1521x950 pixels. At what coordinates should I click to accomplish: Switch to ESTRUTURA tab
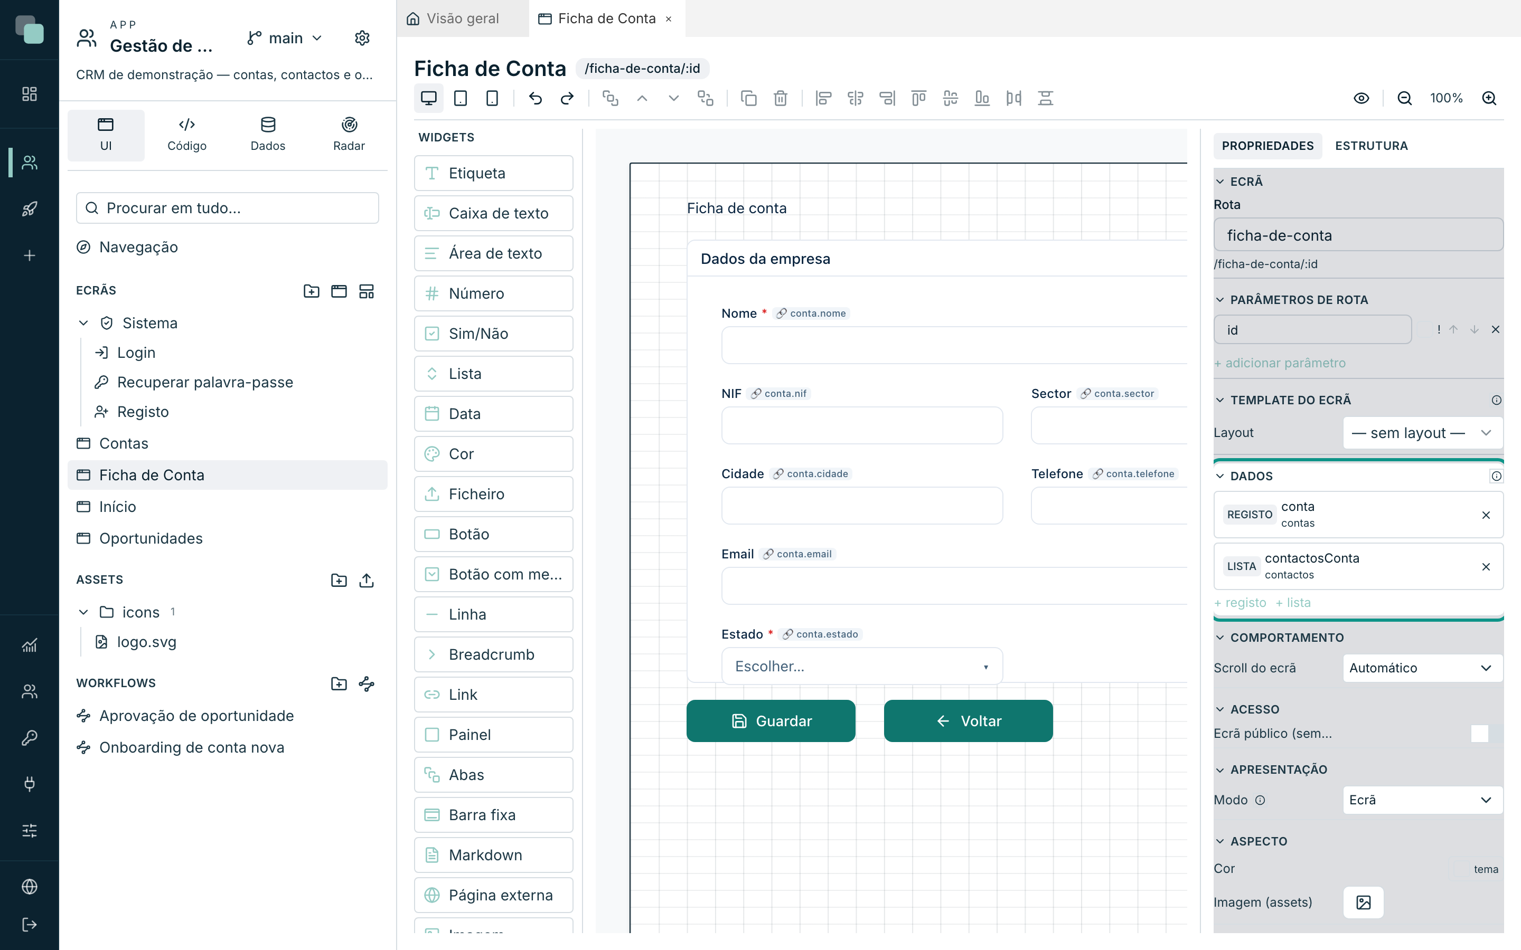(1372, 146)
